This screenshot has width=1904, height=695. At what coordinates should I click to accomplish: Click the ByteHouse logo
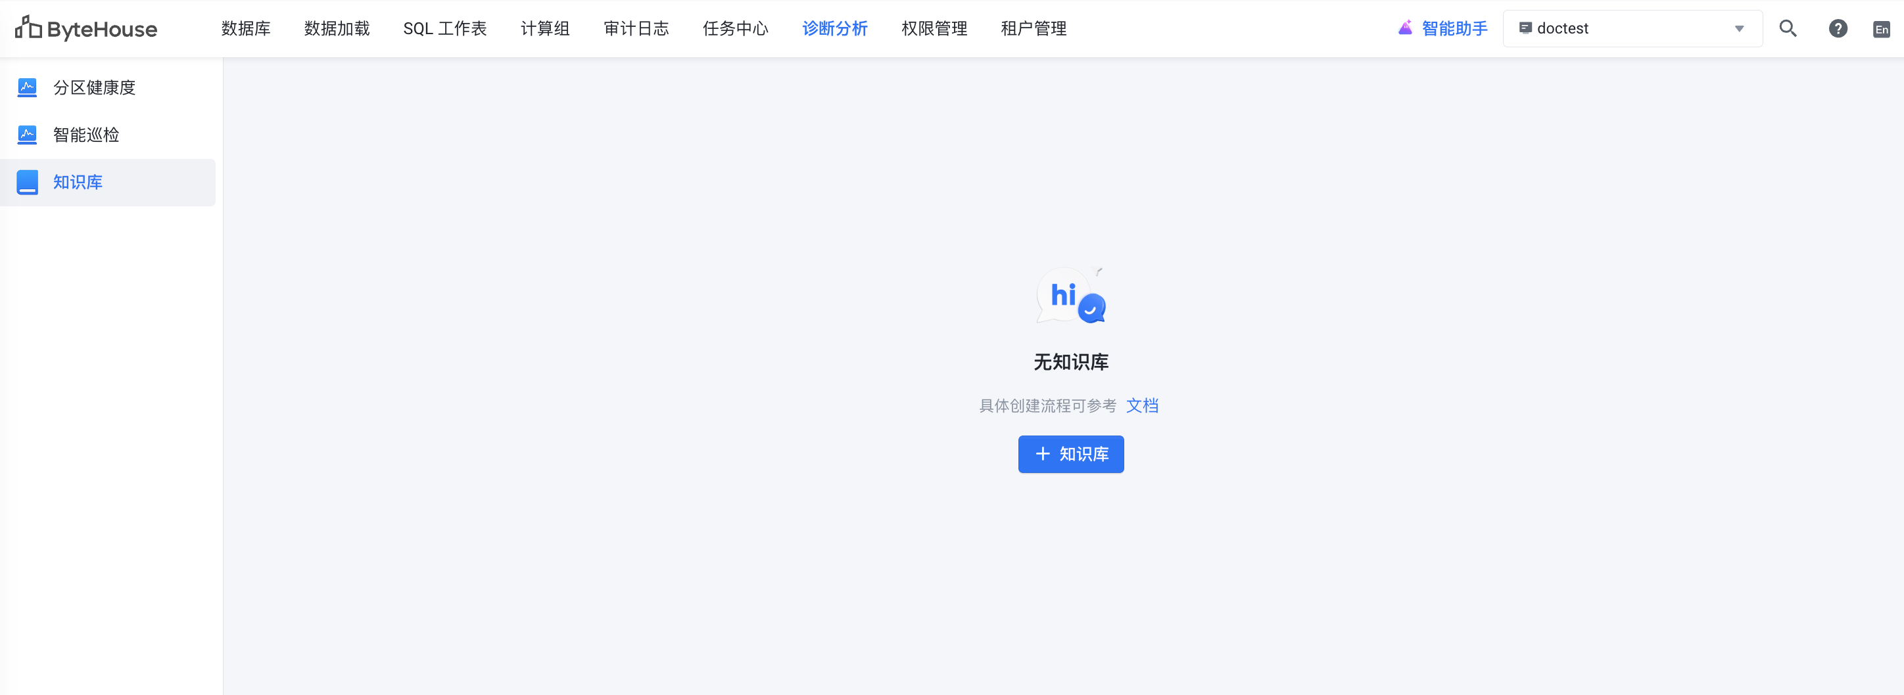pos(87,28)
